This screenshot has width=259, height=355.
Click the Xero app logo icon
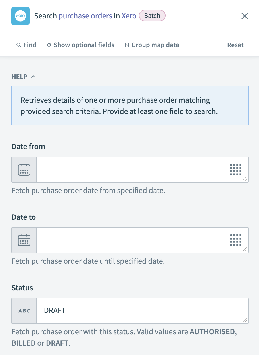click(20, 16)
